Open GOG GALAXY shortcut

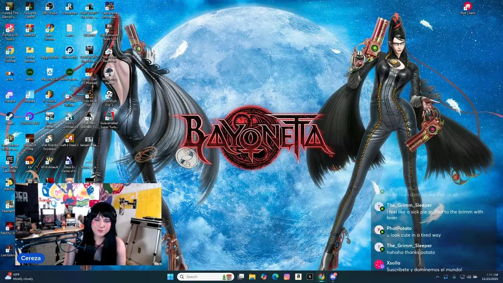pos(29,119)
